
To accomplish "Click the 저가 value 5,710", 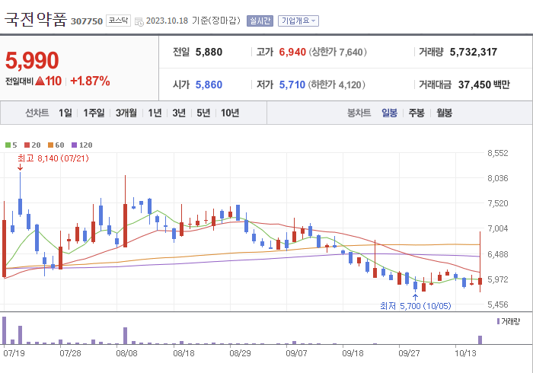I will pos(292,84).
